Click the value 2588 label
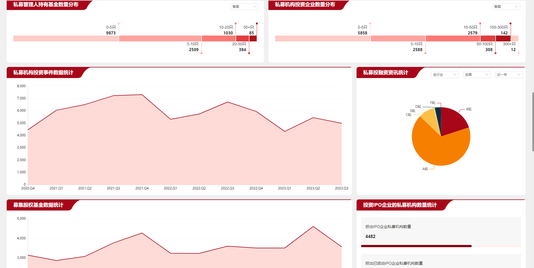The image size is (534, 268). [417, 50]
